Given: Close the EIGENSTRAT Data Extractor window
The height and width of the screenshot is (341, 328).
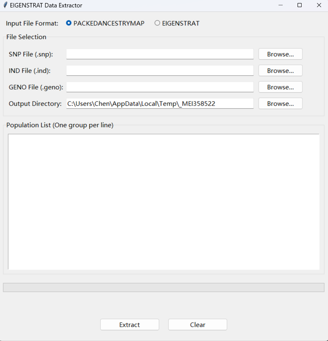Looking at the screenshot, I should pyautogui.click(x=319, y=5).
